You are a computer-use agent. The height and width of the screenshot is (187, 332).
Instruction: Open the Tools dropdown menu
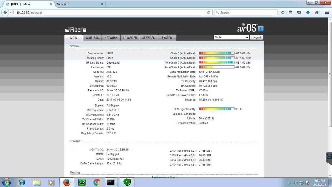[231, 37]
